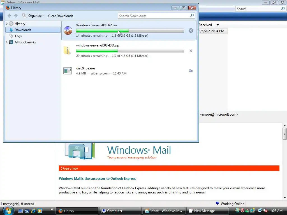Click the Windows Mail logo image
This screenshot has height=215, width=287.
pyautogui.click(x=80, y=151)
